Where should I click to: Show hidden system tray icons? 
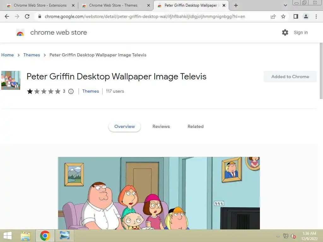(x=278, y=236)
